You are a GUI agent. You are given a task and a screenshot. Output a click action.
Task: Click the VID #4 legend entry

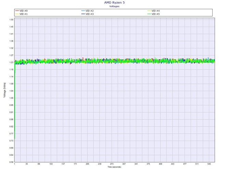pos(153,11)
